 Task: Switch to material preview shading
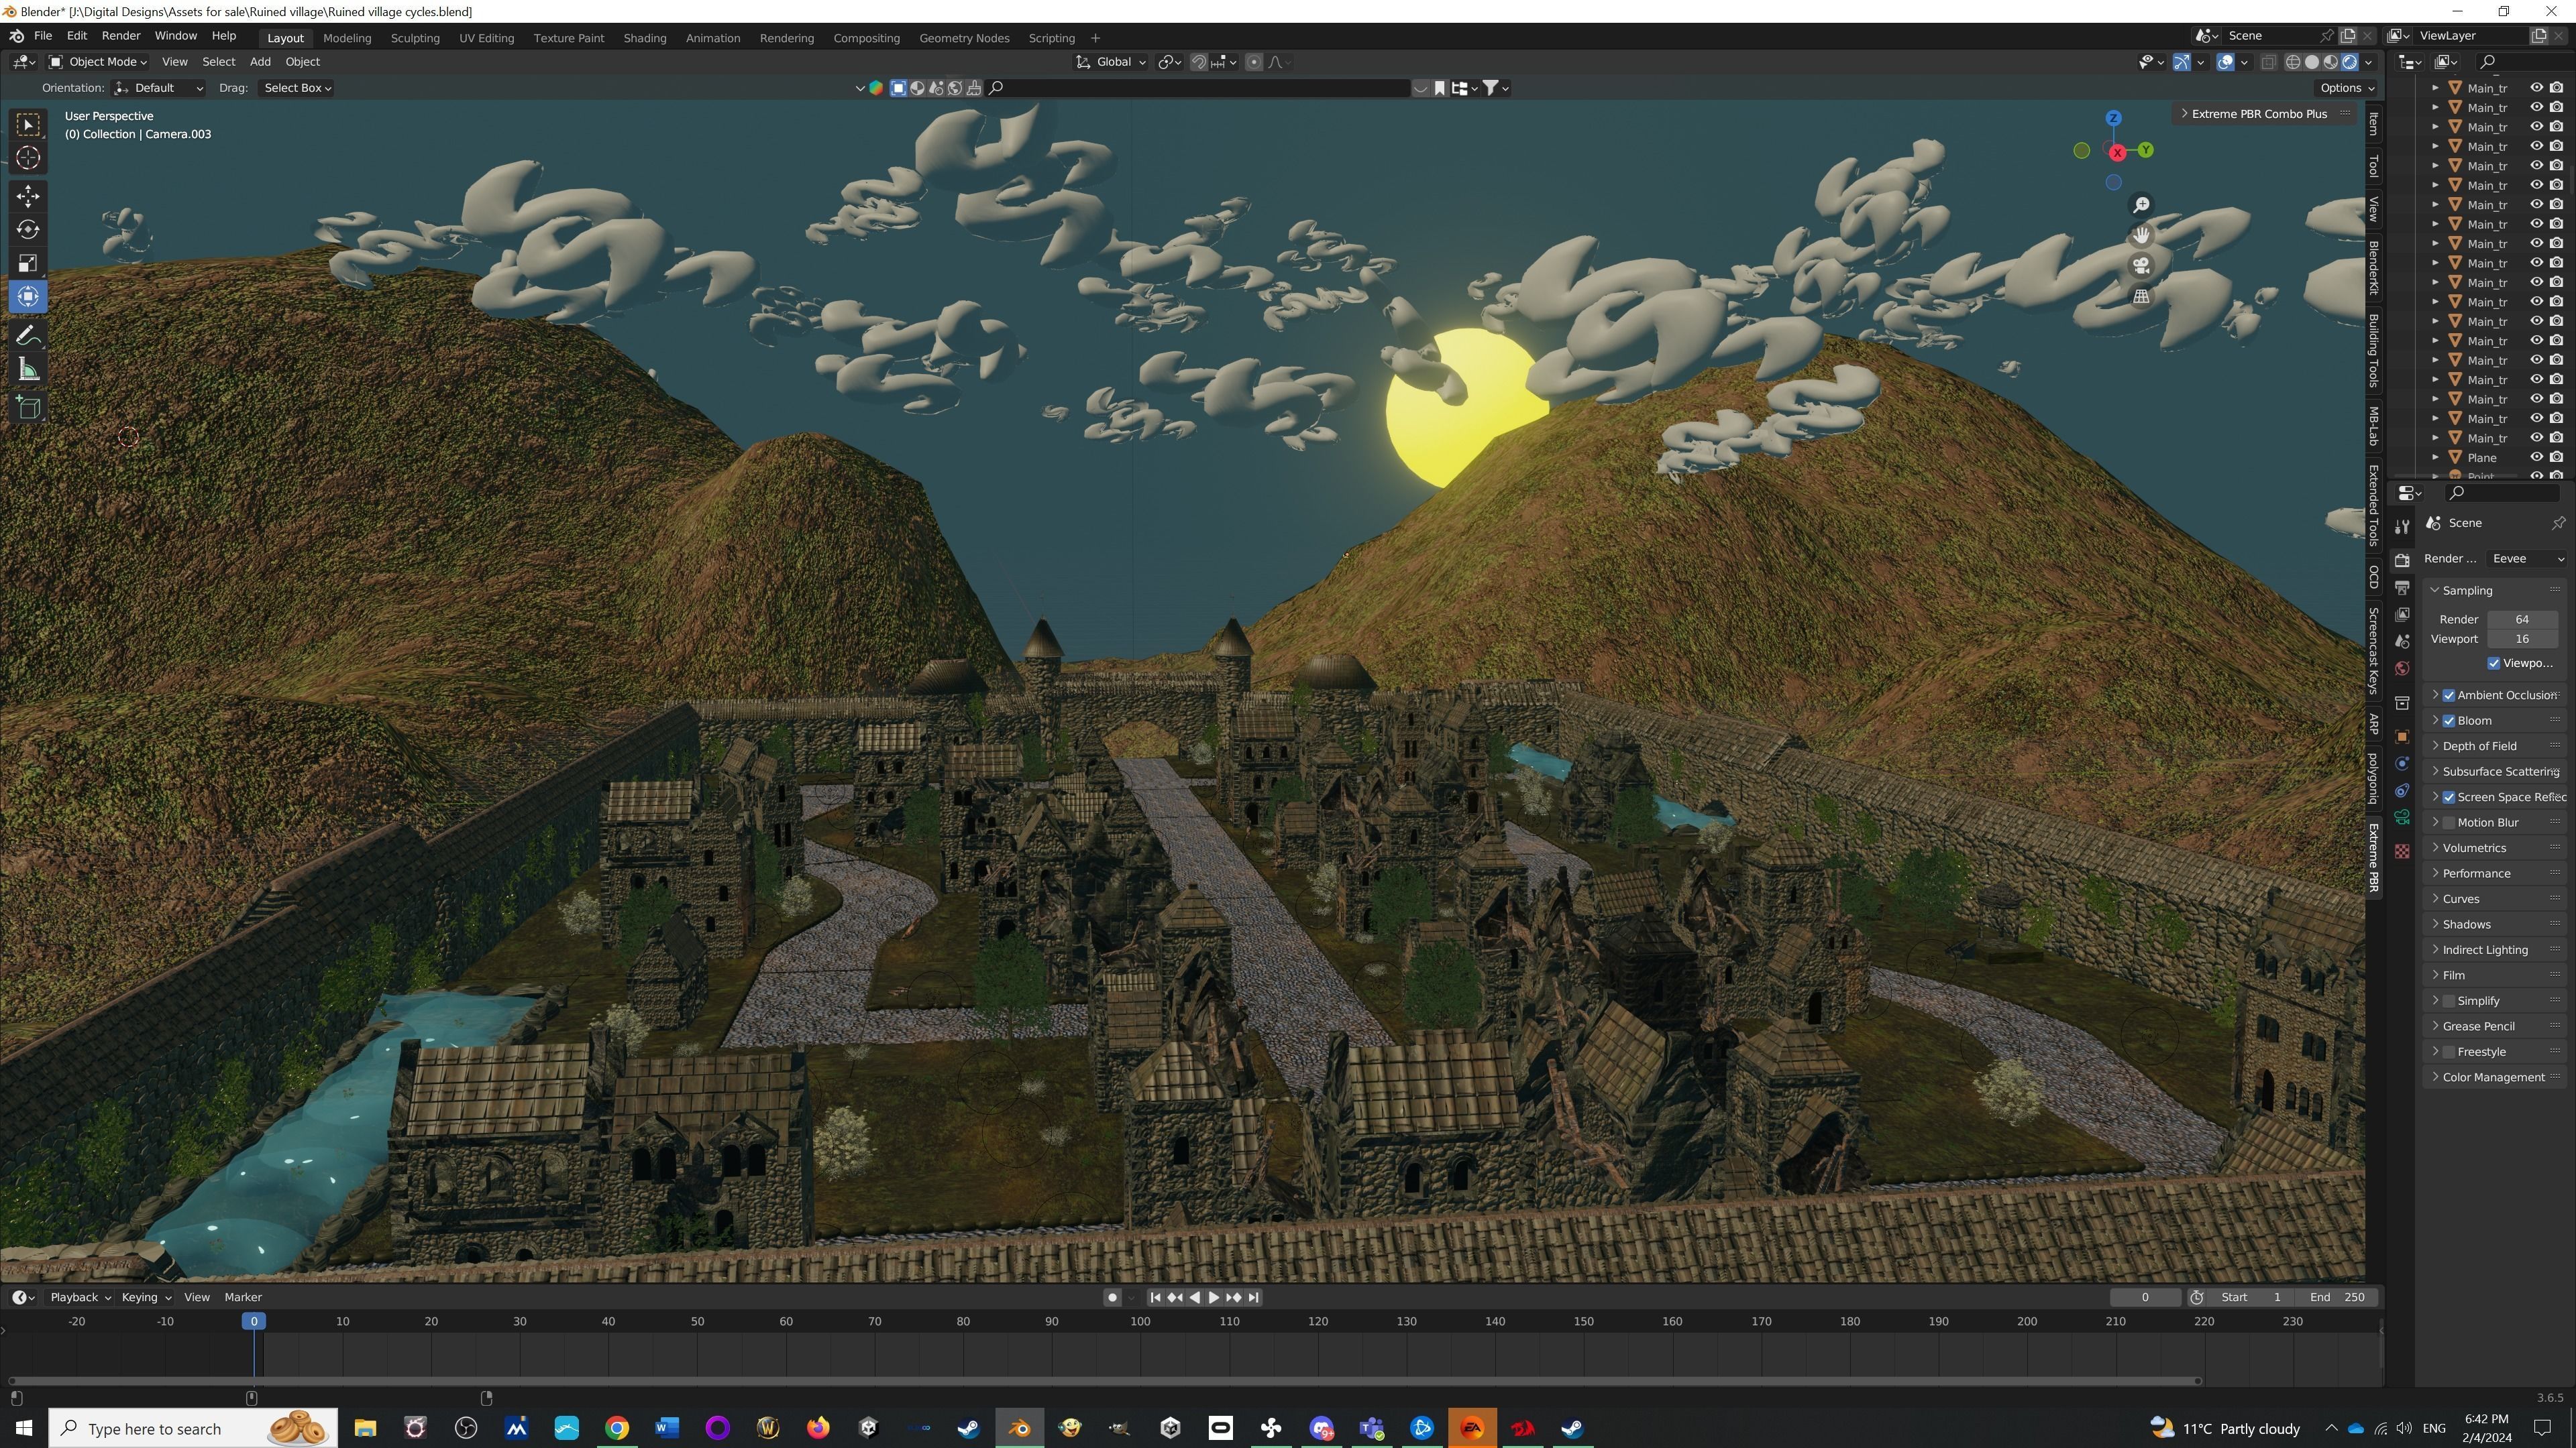(x=2331, y=62)
